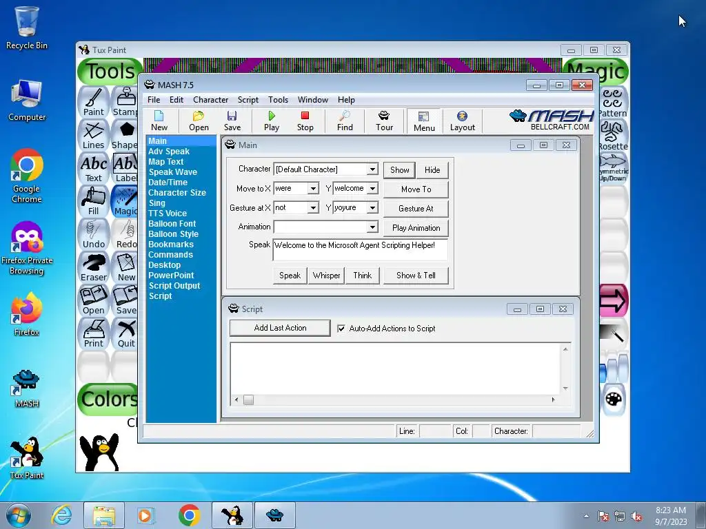Click the Add Last Action button
Image resolution: width=706 pixels, height=529 pixels.
(280, 328)
